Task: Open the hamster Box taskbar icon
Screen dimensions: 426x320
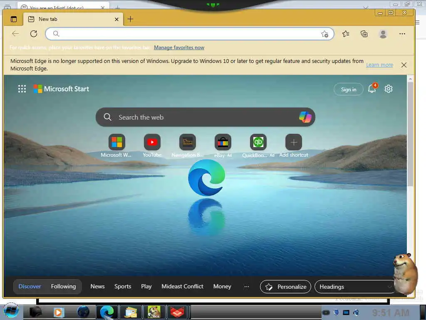Action: tap(154, 312)
